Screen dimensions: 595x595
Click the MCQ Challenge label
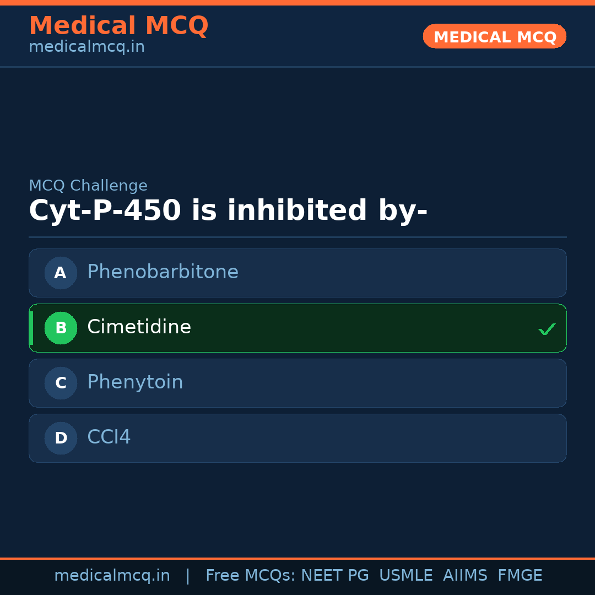88,186
